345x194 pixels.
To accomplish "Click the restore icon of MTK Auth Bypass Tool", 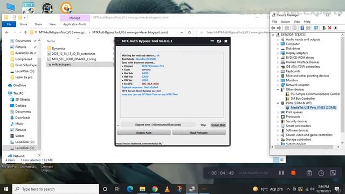I will pyautogui.click(x=219, y=41).
